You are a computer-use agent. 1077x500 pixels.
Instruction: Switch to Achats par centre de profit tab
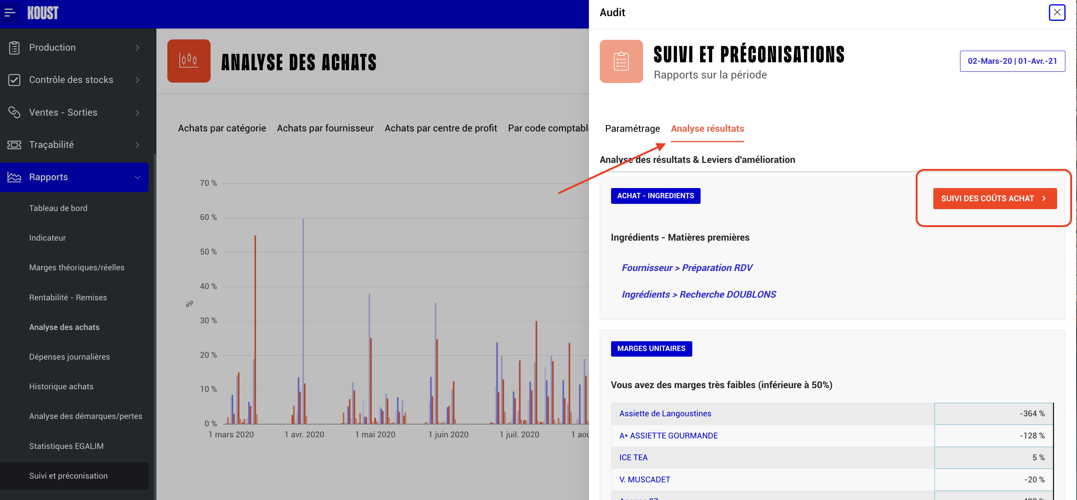(x=440, y=128)
